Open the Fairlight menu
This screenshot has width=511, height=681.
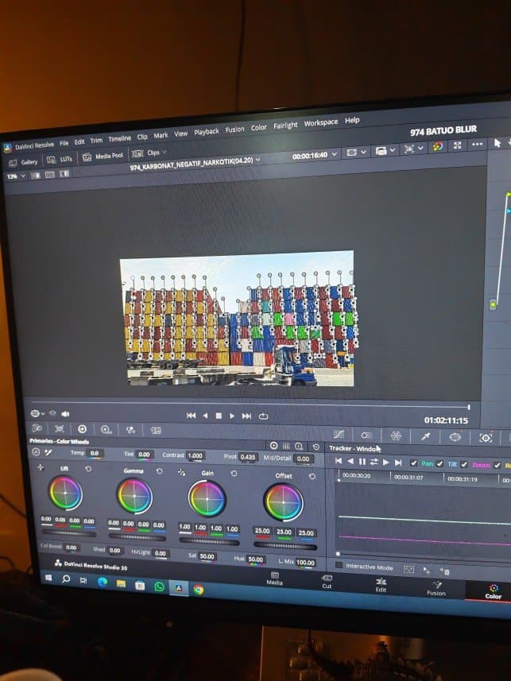pos(285,126)
